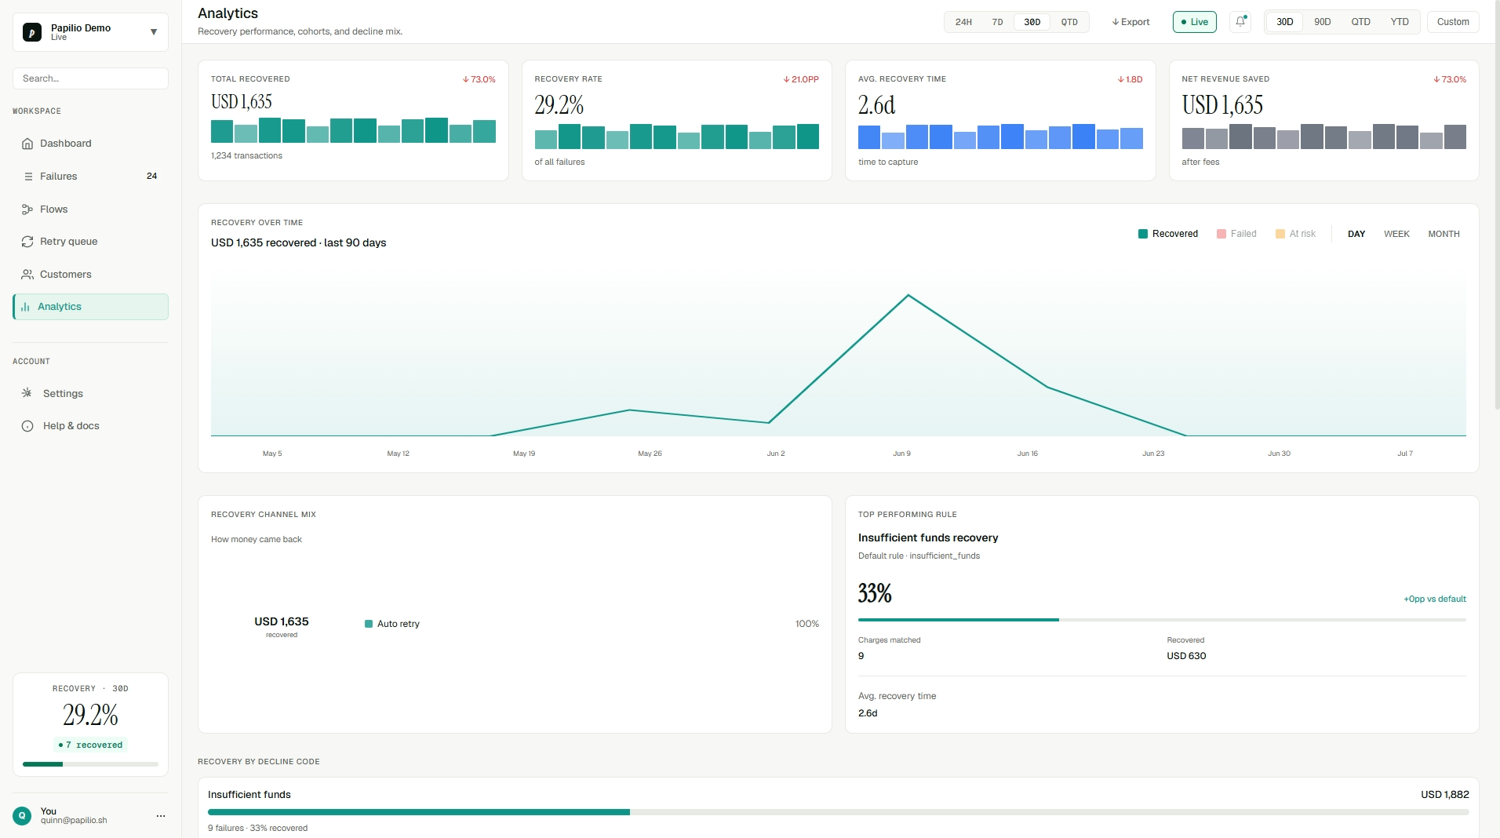Open the Dashboard home icon
This screenshot has height=838, width=1500.
point(27,144)
